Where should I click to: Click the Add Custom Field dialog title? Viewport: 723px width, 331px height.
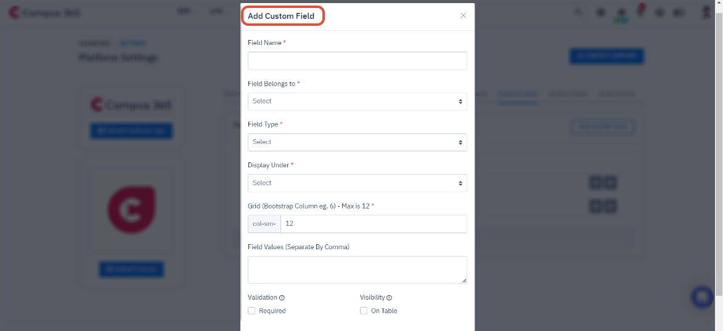[281, 16]
